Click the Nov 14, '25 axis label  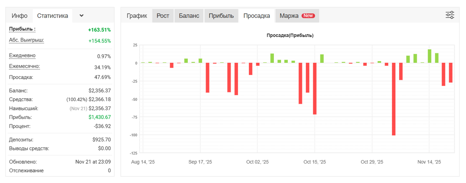[430, 162]
